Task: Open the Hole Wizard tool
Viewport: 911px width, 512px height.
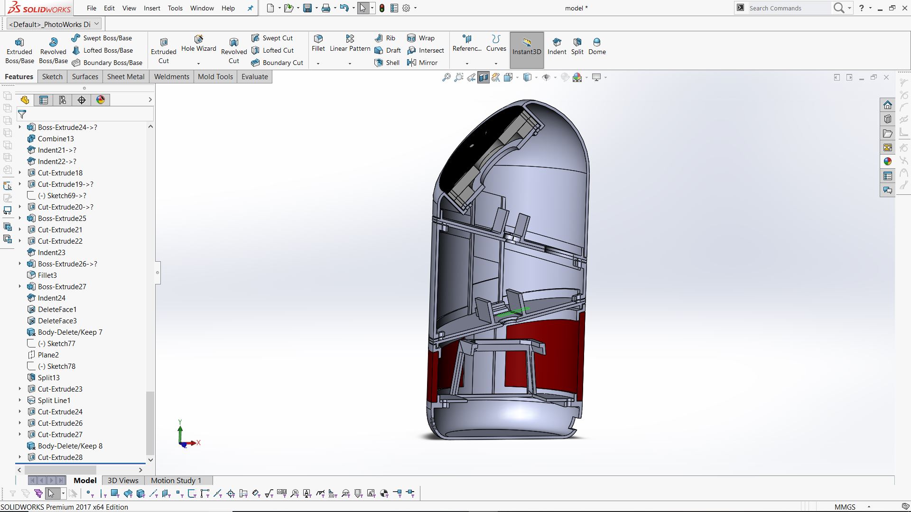Action: click(x=198, y=43)
